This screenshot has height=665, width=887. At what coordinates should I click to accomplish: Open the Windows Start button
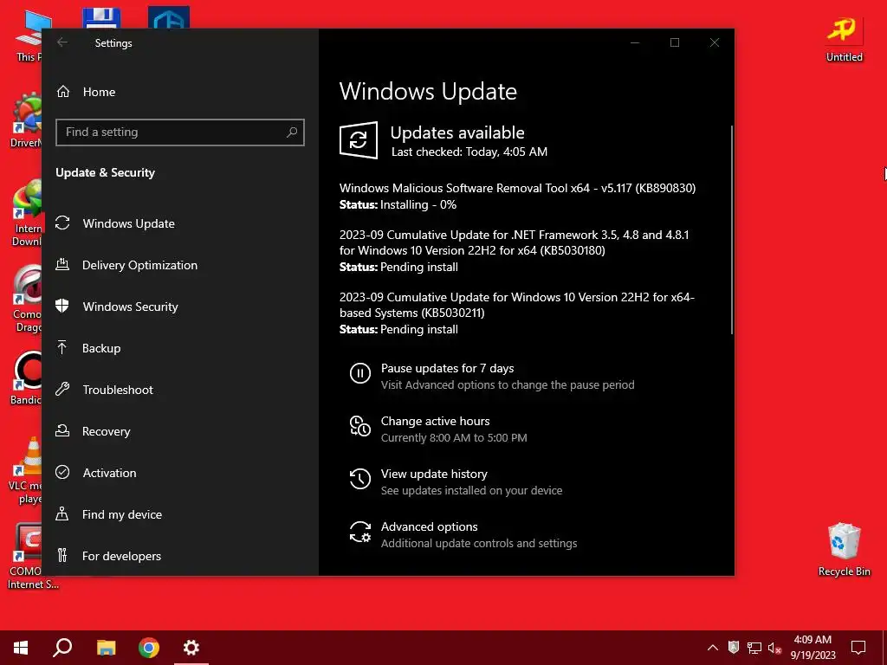(21, 648)
